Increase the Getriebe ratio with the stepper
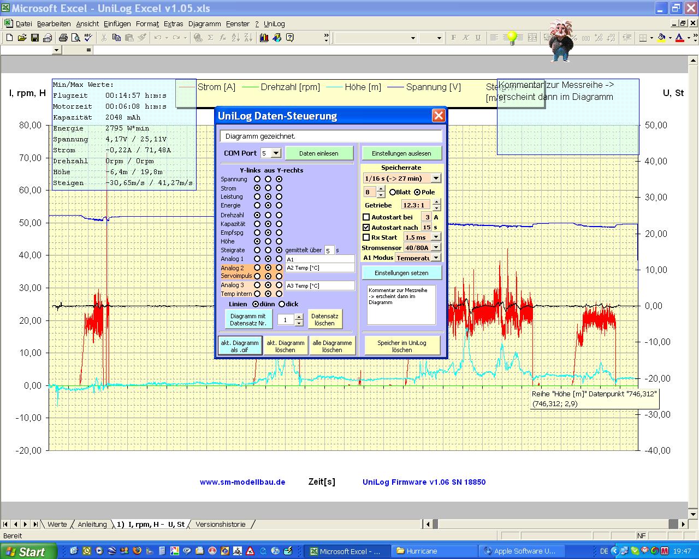 click(x=436, y=202)
